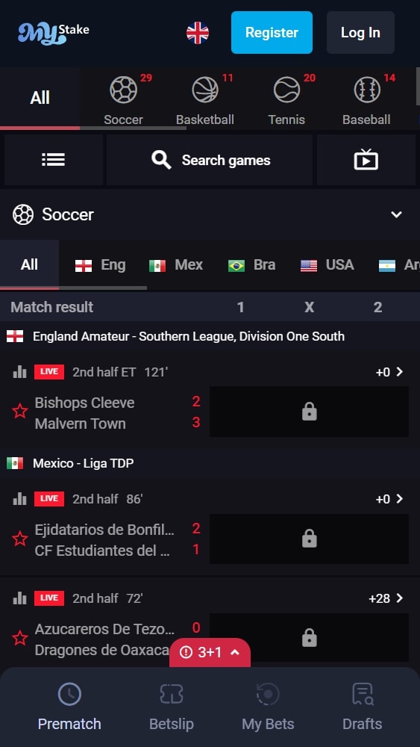Toggle favorite on Azucareros De Tezo match
420x747 pixels.
click(x=19, y=637)
